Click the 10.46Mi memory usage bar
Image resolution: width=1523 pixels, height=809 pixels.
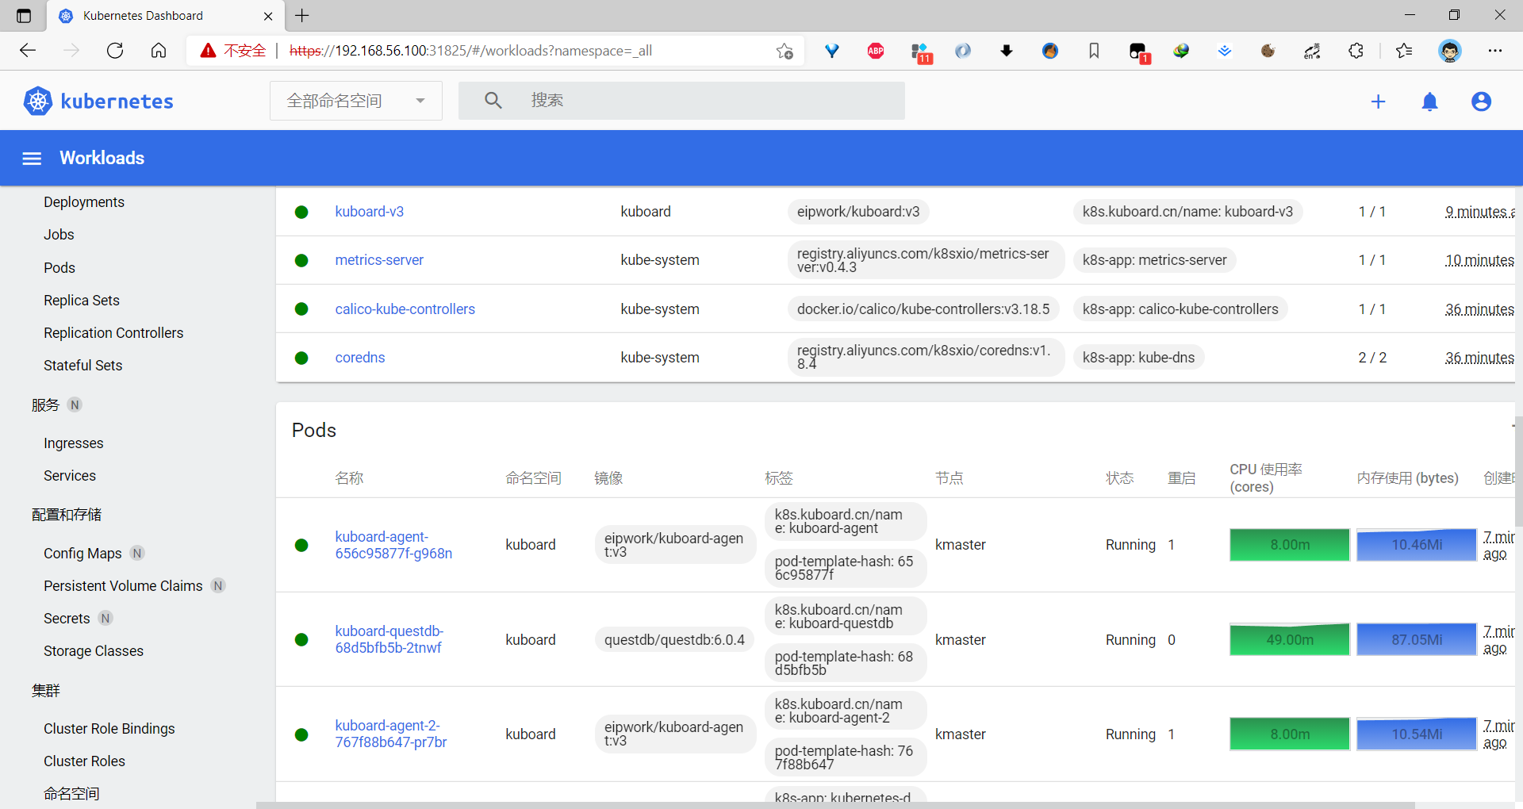pyautogui.click(x=1417, y=545)
